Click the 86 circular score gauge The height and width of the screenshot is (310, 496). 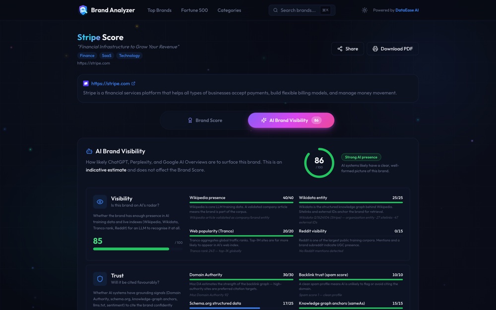[319, 163]
